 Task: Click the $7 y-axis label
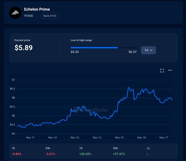13,80
